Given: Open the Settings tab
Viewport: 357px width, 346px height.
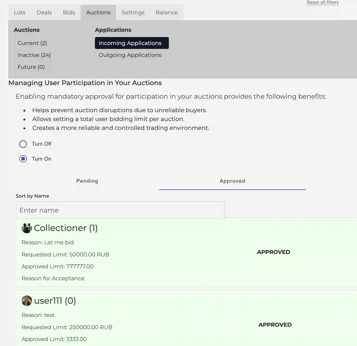Looking at the screenshot, I should (133, 12).
